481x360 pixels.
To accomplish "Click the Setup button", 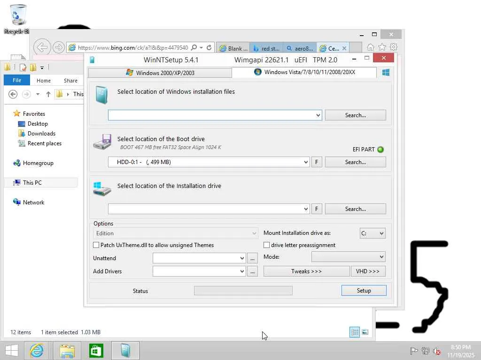I will [364, 291].
